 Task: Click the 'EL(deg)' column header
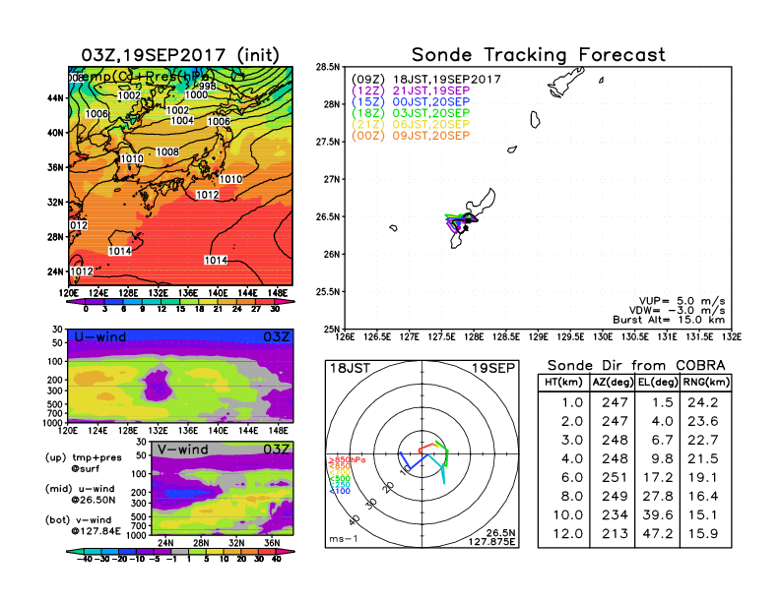(x=658, y=382)
